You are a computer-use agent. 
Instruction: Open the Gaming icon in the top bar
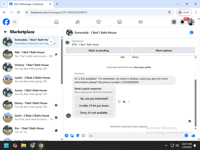pos(141,22)
